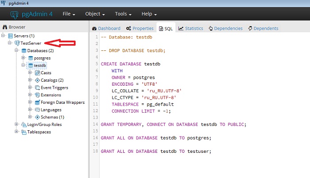Image resolution: width=310 pixels, height=178 pixels.
Task: Select Login/Group Roles in the tree
Action: (x=44, y=125)
